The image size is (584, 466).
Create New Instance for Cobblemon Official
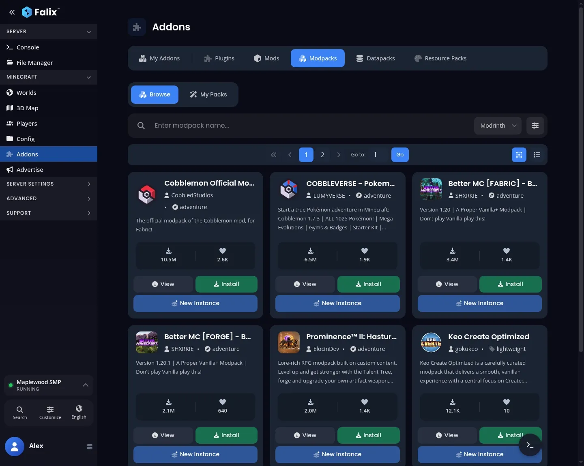(195, 303)
